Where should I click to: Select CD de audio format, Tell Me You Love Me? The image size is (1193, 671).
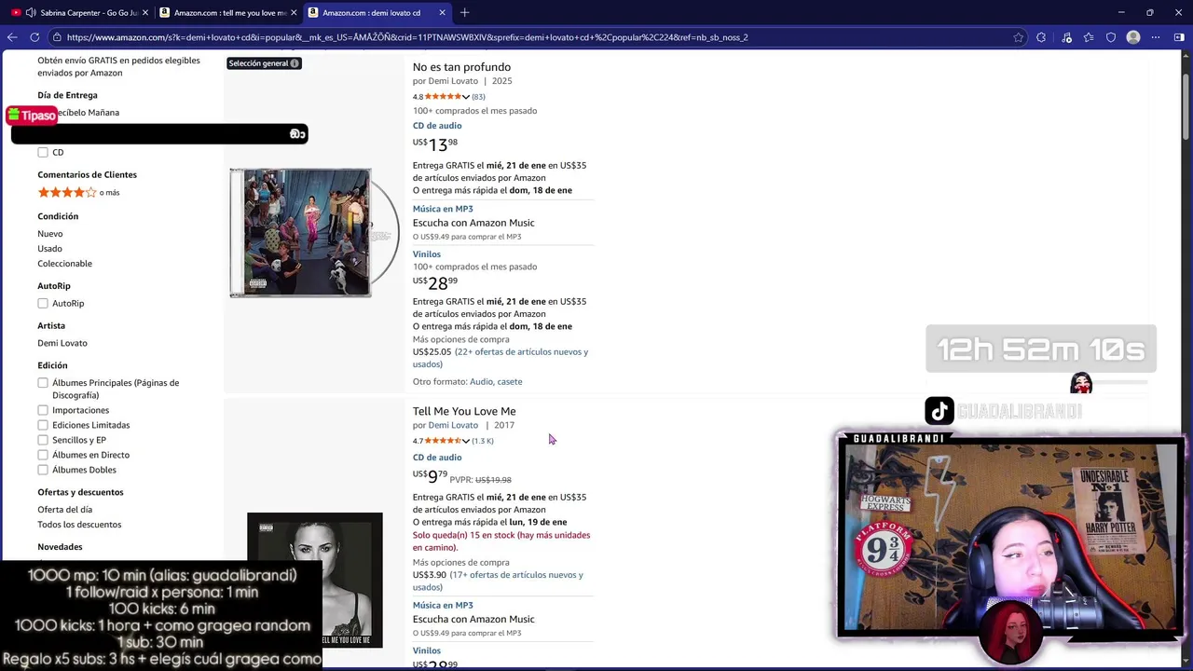pos(437,458)
